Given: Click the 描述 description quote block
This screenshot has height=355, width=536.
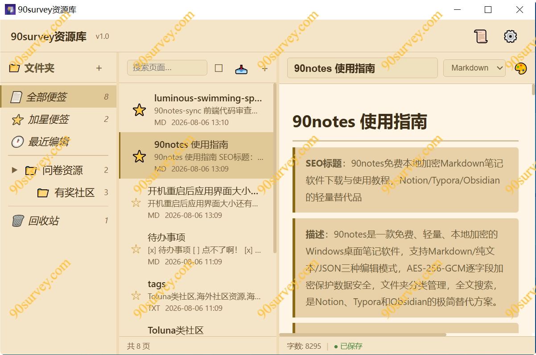Looking at the screenshot, I should coord(406,268).
